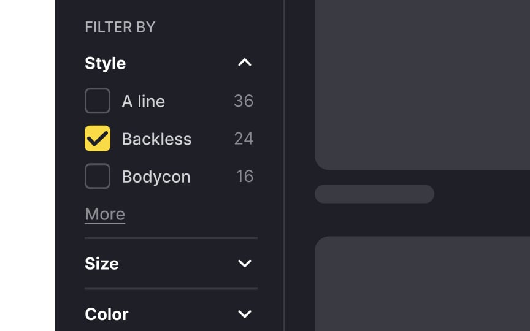530x331 pixels.
Task: Select the Backless label text
Action: [156, 139]
